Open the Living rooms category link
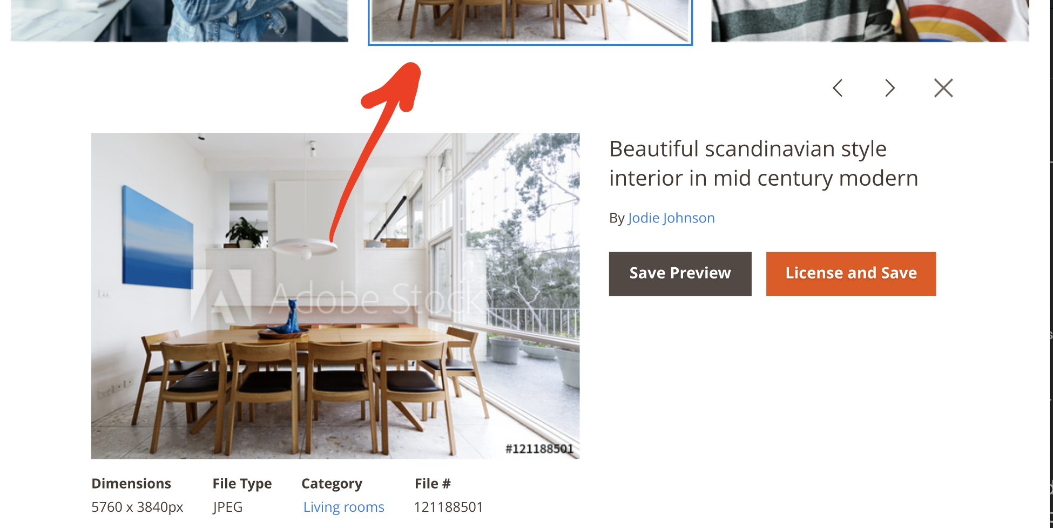 [343, 507]
